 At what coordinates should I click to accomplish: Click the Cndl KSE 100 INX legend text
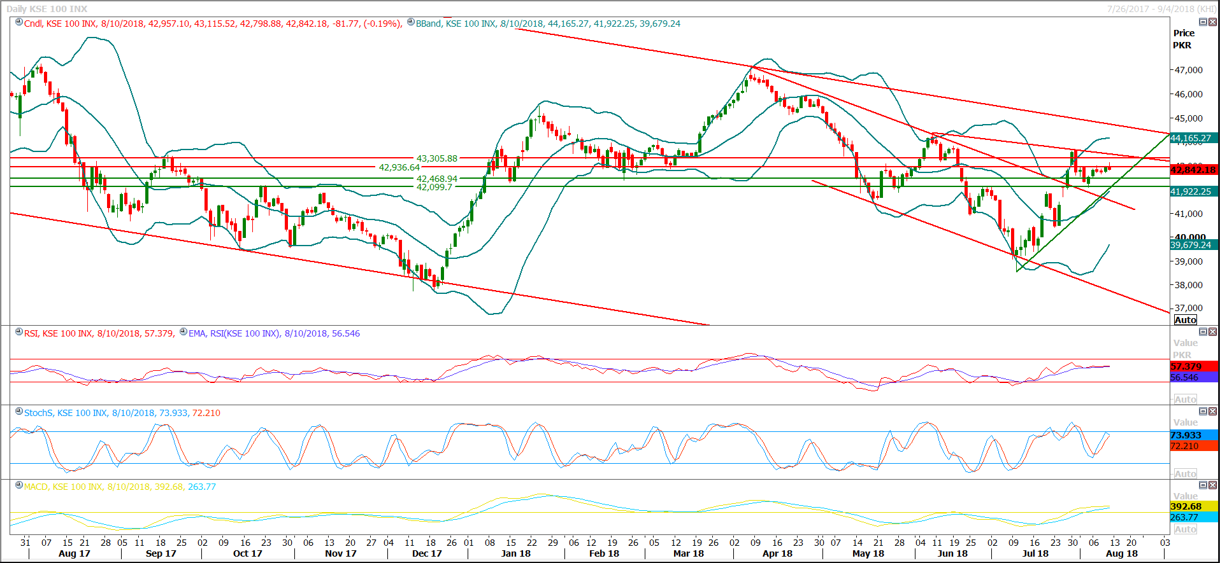point(213,24)
